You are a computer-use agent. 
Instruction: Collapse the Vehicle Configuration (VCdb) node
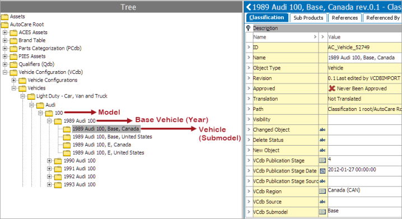pos(5,72)
